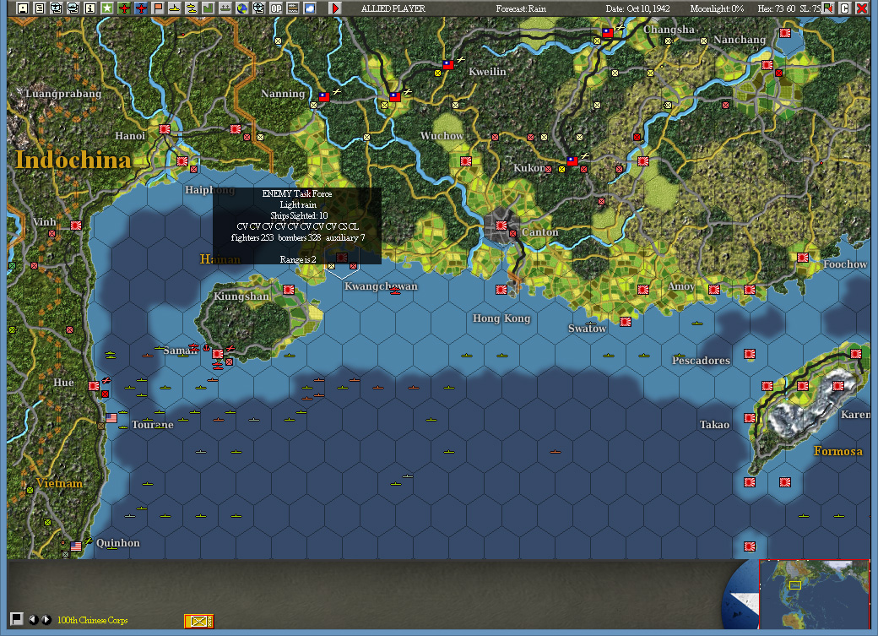Select the enemy carrier task force counter on map

pyautogui.click(x=344, y=258)
